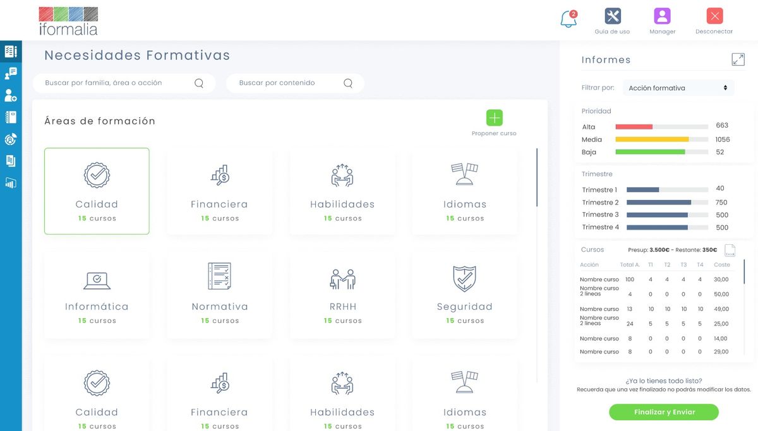
Task: Open the bar chart report sidebar icon
Action: click(x=11, y=183)
